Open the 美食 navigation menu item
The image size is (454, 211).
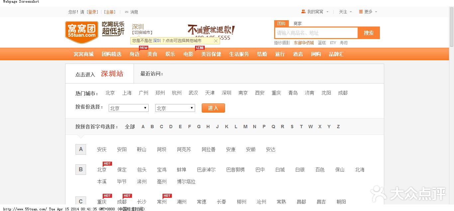pyautogui.click(x=152, y=54)
